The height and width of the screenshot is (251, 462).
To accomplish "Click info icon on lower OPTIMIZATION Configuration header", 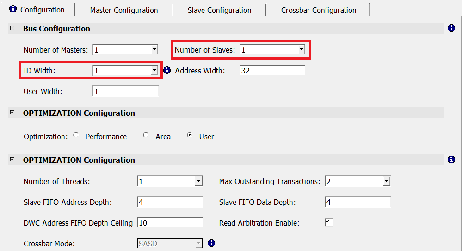I will pos(451,160).
